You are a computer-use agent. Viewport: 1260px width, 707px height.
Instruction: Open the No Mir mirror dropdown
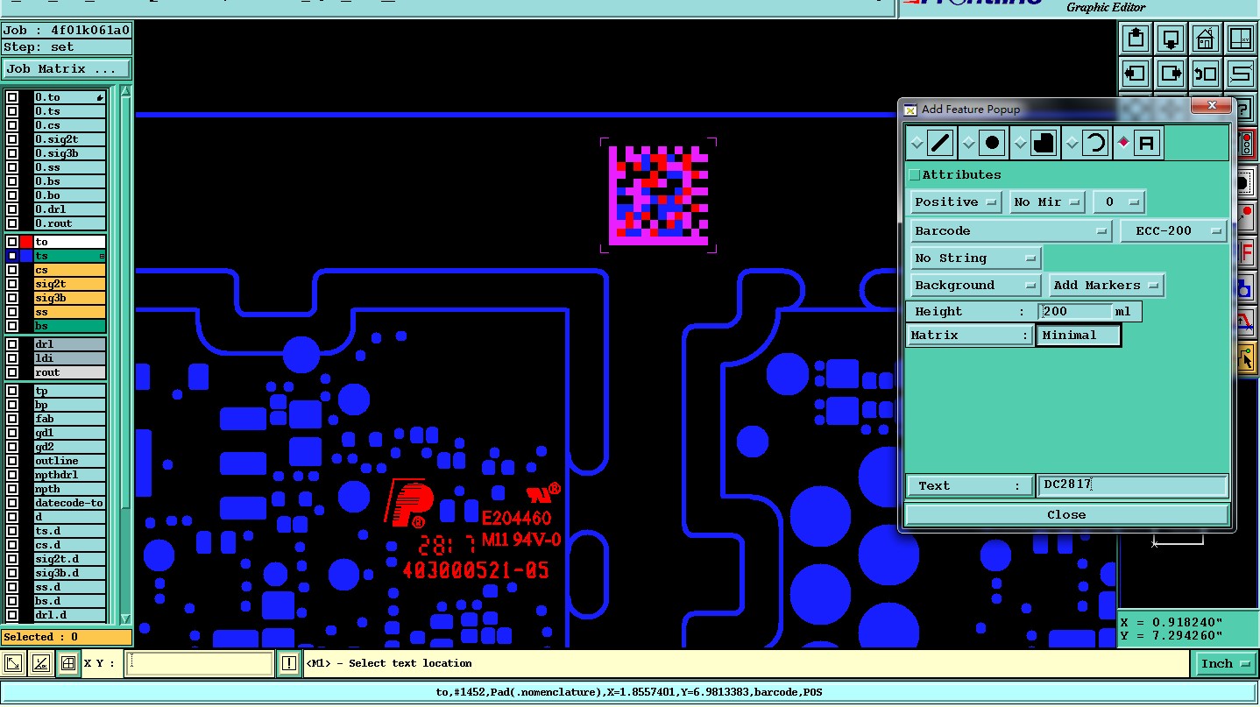1047,202
